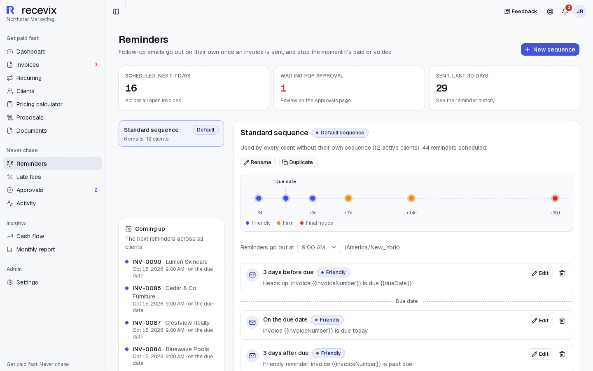Go to Proposals
The image size is (593, 371).
click(52, 117)
